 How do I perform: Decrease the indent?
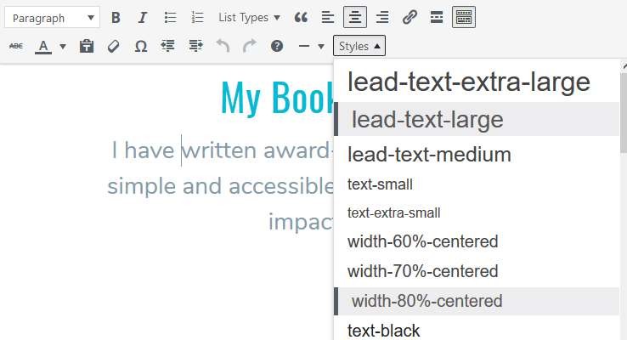[168, 46]
